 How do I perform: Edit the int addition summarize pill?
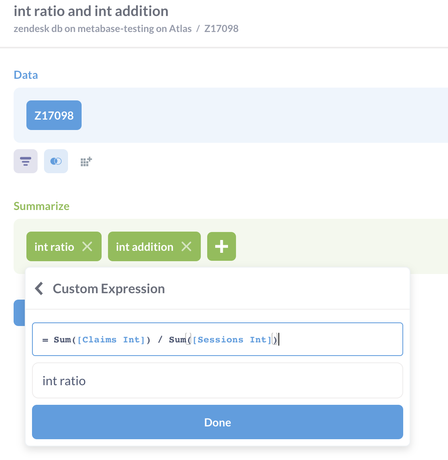click(x=144, y=246)
